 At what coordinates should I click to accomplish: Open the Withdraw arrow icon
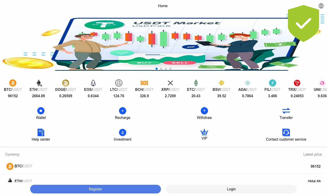204,111
